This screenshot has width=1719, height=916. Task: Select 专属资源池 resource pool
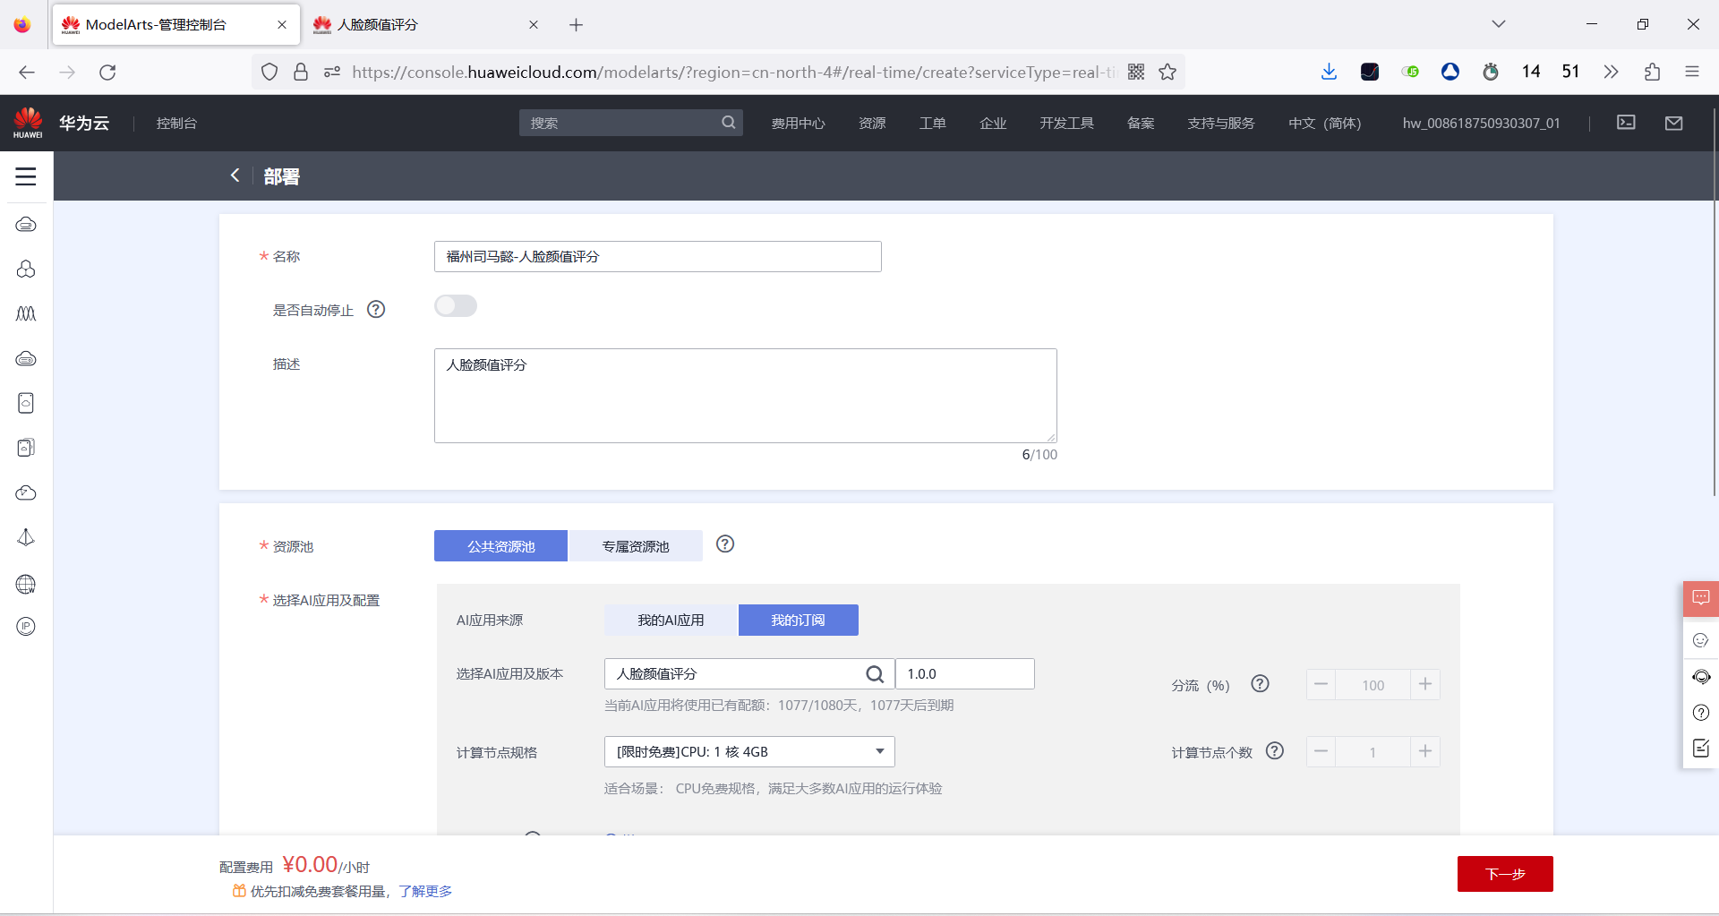click(x=636, y=546)
